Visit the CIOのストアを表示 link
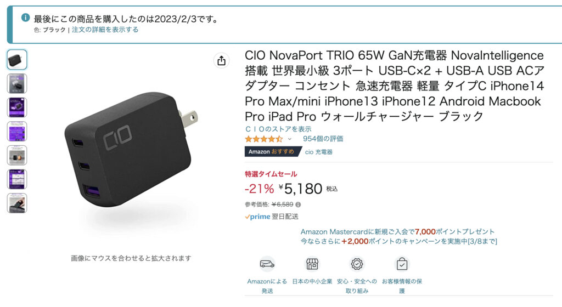Viewport: 562px width, 307px height. pyautogui.click(x=278, y=129)
